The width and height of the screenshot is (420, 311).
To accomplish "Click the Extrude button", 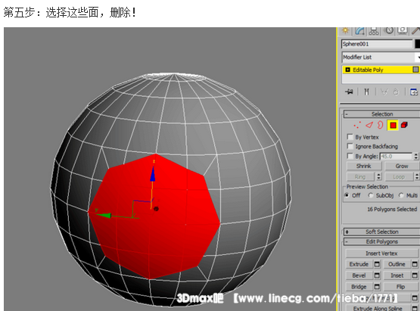I will point(359,264).
